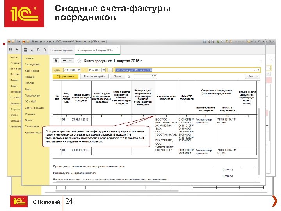Click Наименование покупателя column header

pyautogui.click(x=166, y=98)
